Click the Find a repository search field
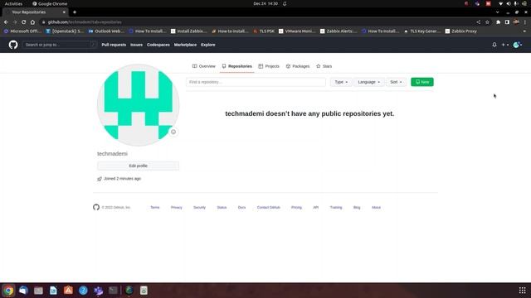Image resolution: width=531 pixels, height=298 pixels. click(x=256, y=82)
